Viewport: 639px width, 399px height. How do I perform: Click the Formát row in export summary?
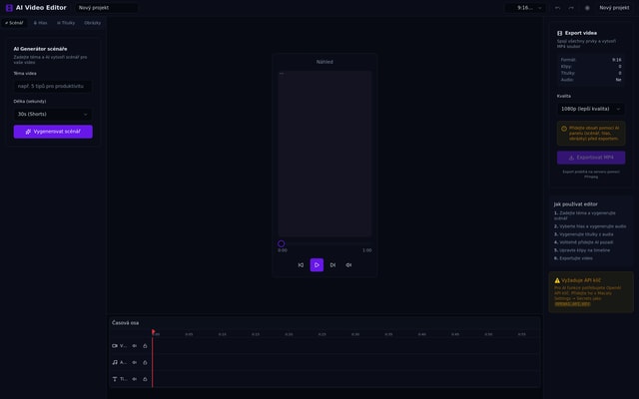click(591, 60)
